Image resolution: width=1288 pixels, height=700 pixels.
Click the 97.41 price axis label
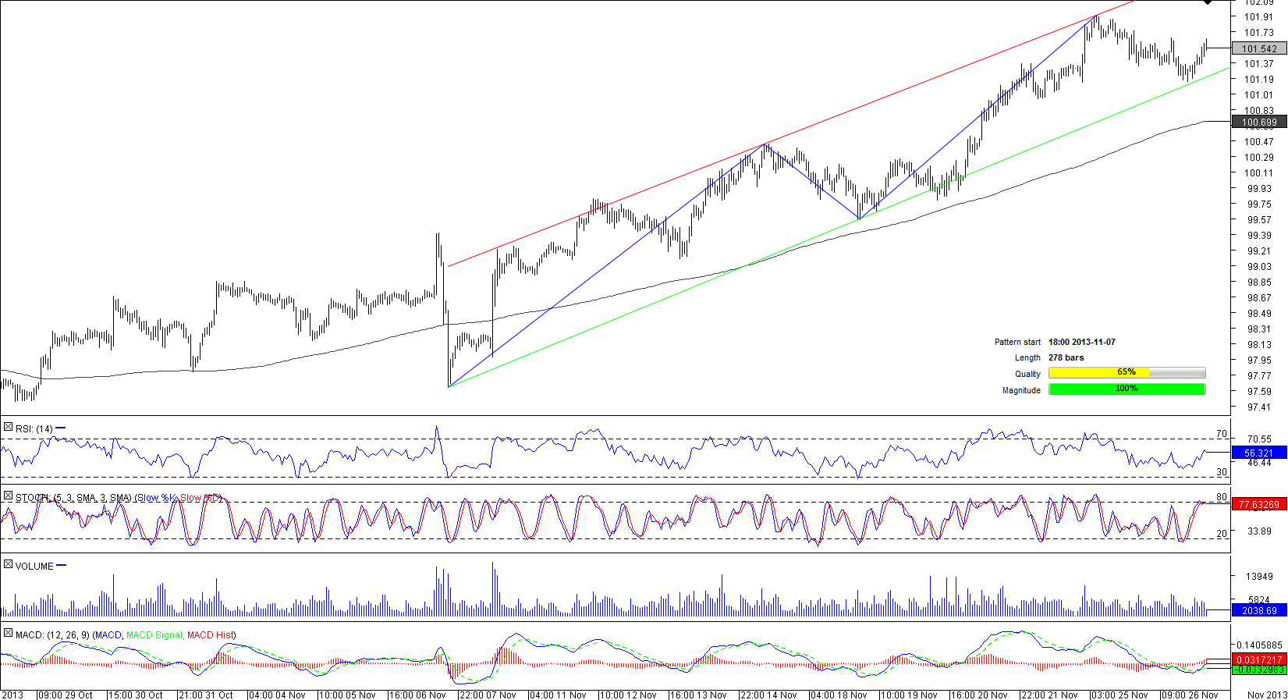[1258, 407]
